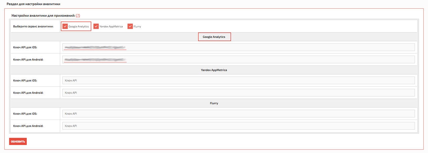Click the Yandex AppMetrica section header

[x=214, y=70]
